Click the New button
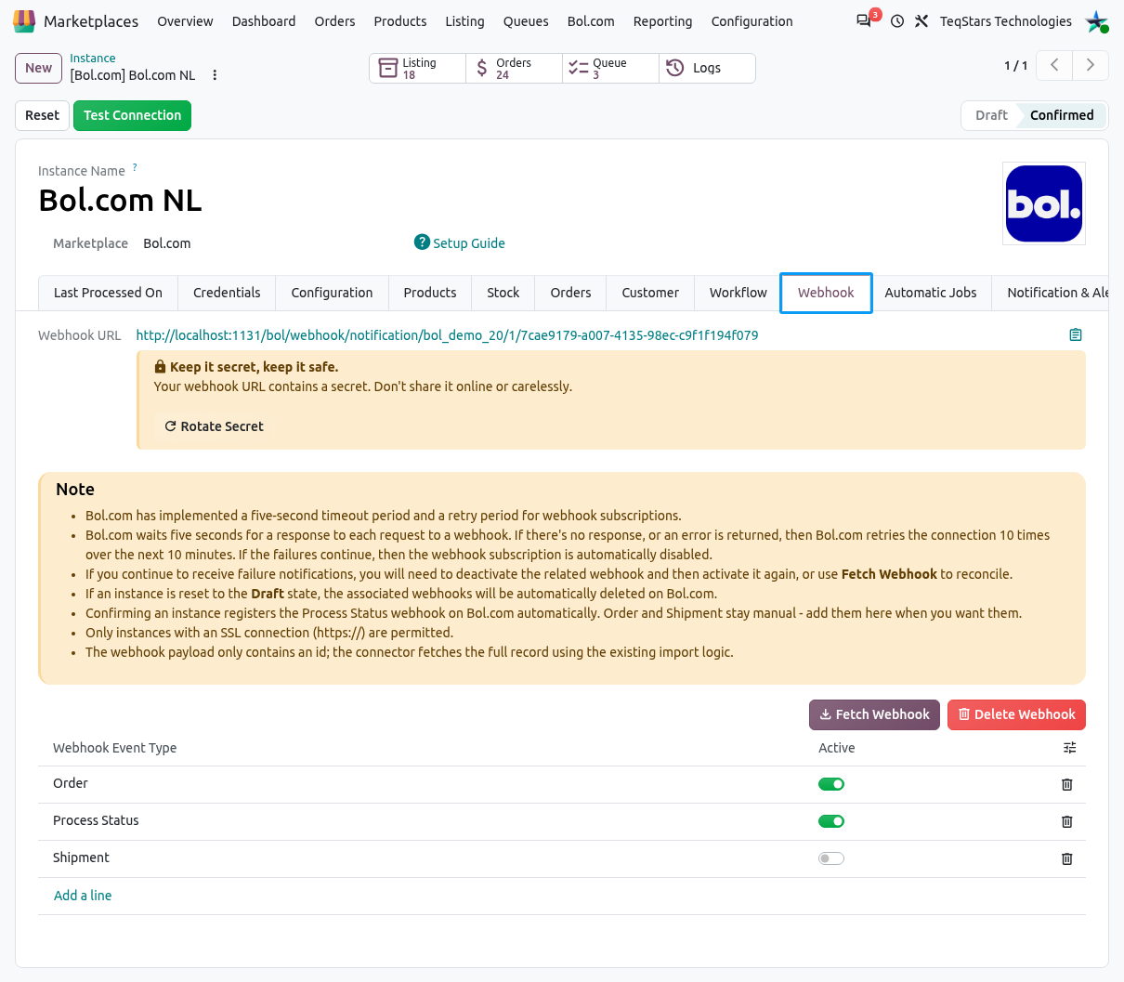 point(39,68)
